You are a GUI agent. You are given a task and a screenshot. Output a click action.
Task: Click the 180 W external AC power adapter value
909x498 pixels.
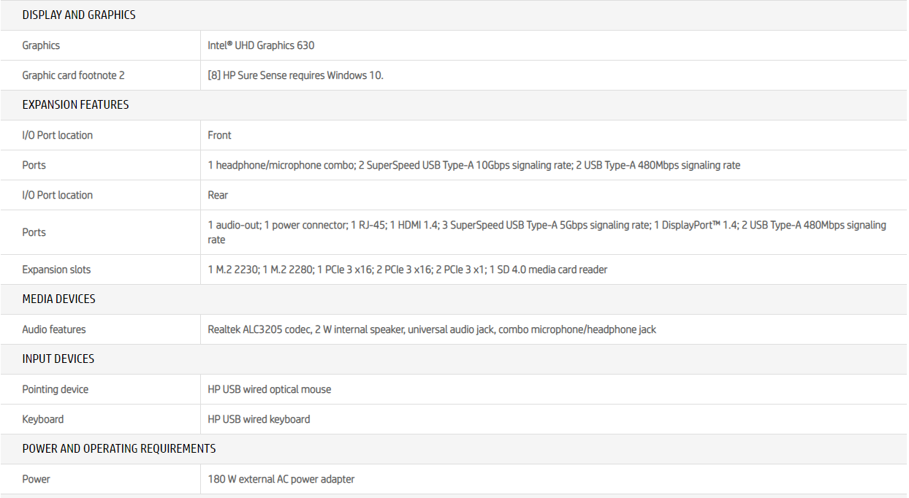coord(281,479)
